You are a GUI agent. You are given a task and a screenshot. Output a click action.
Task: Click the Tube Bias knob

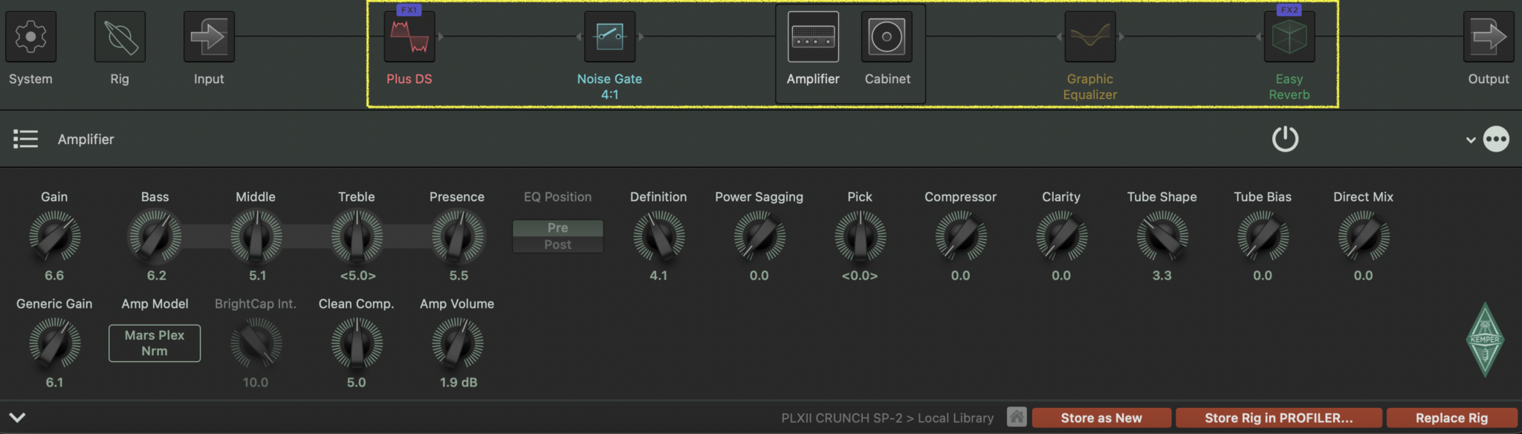[1263, 236]
